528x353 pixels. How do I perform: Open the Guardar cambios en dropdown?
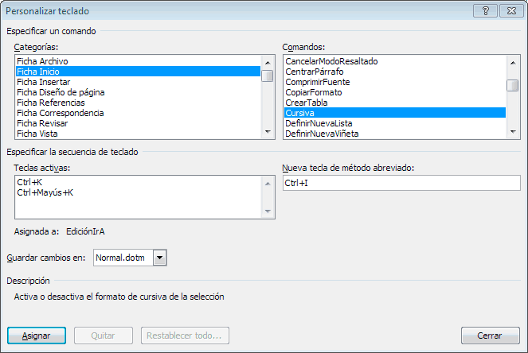[x=159, y=258]
